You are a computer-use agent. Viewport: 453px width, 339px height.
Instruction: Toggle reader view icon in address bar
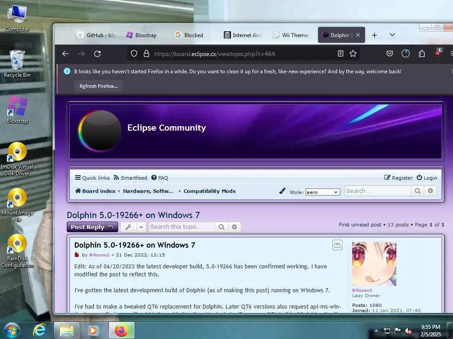click(x=340, y=53)
